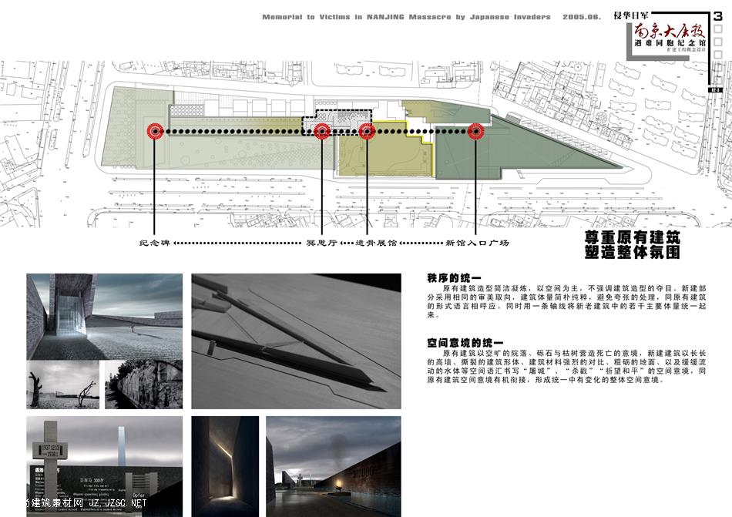
Task: Click the page number "3"
Action: point(718,16)
